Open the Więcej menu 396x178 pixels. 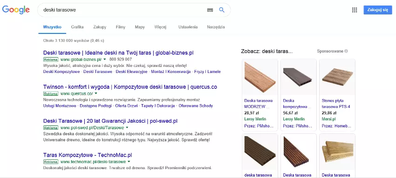[x=160, y=27]
